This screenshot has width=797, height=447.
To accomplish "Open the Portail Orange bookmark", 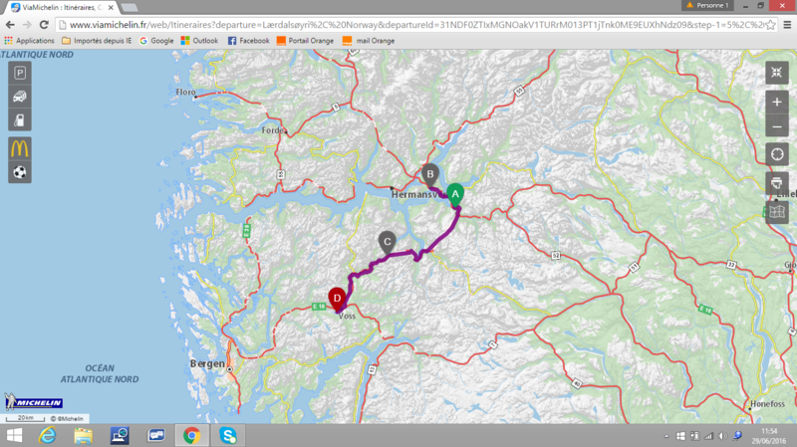I will (308, 41).
